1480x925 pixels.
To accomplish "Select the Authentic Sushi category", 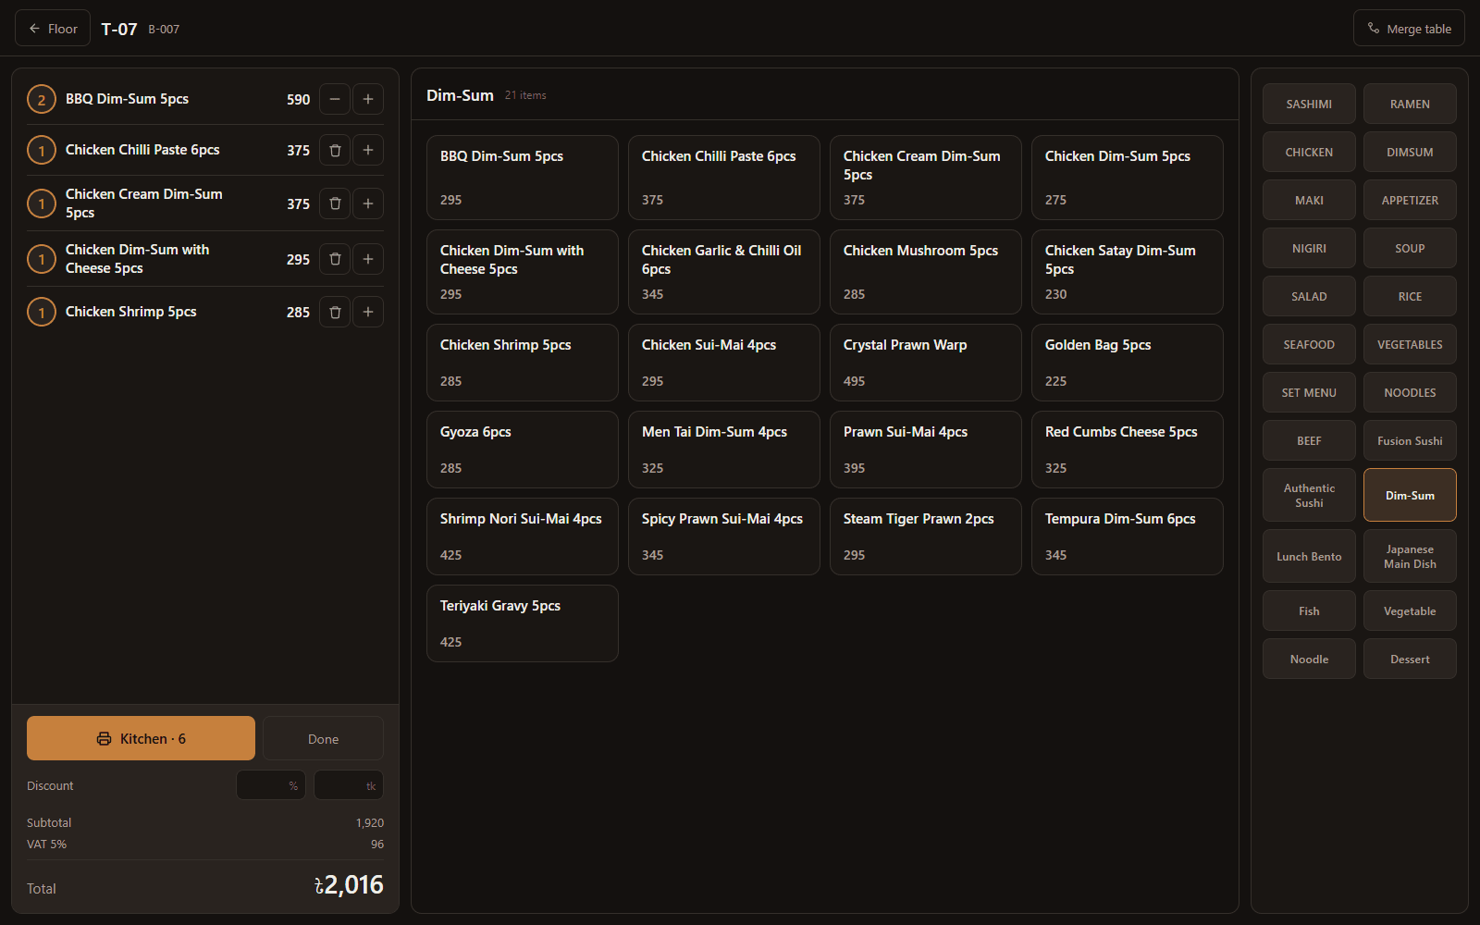I will point(1309,495).
